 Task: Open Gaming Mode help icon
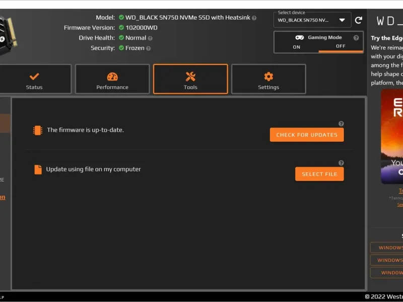coord(356,38)
